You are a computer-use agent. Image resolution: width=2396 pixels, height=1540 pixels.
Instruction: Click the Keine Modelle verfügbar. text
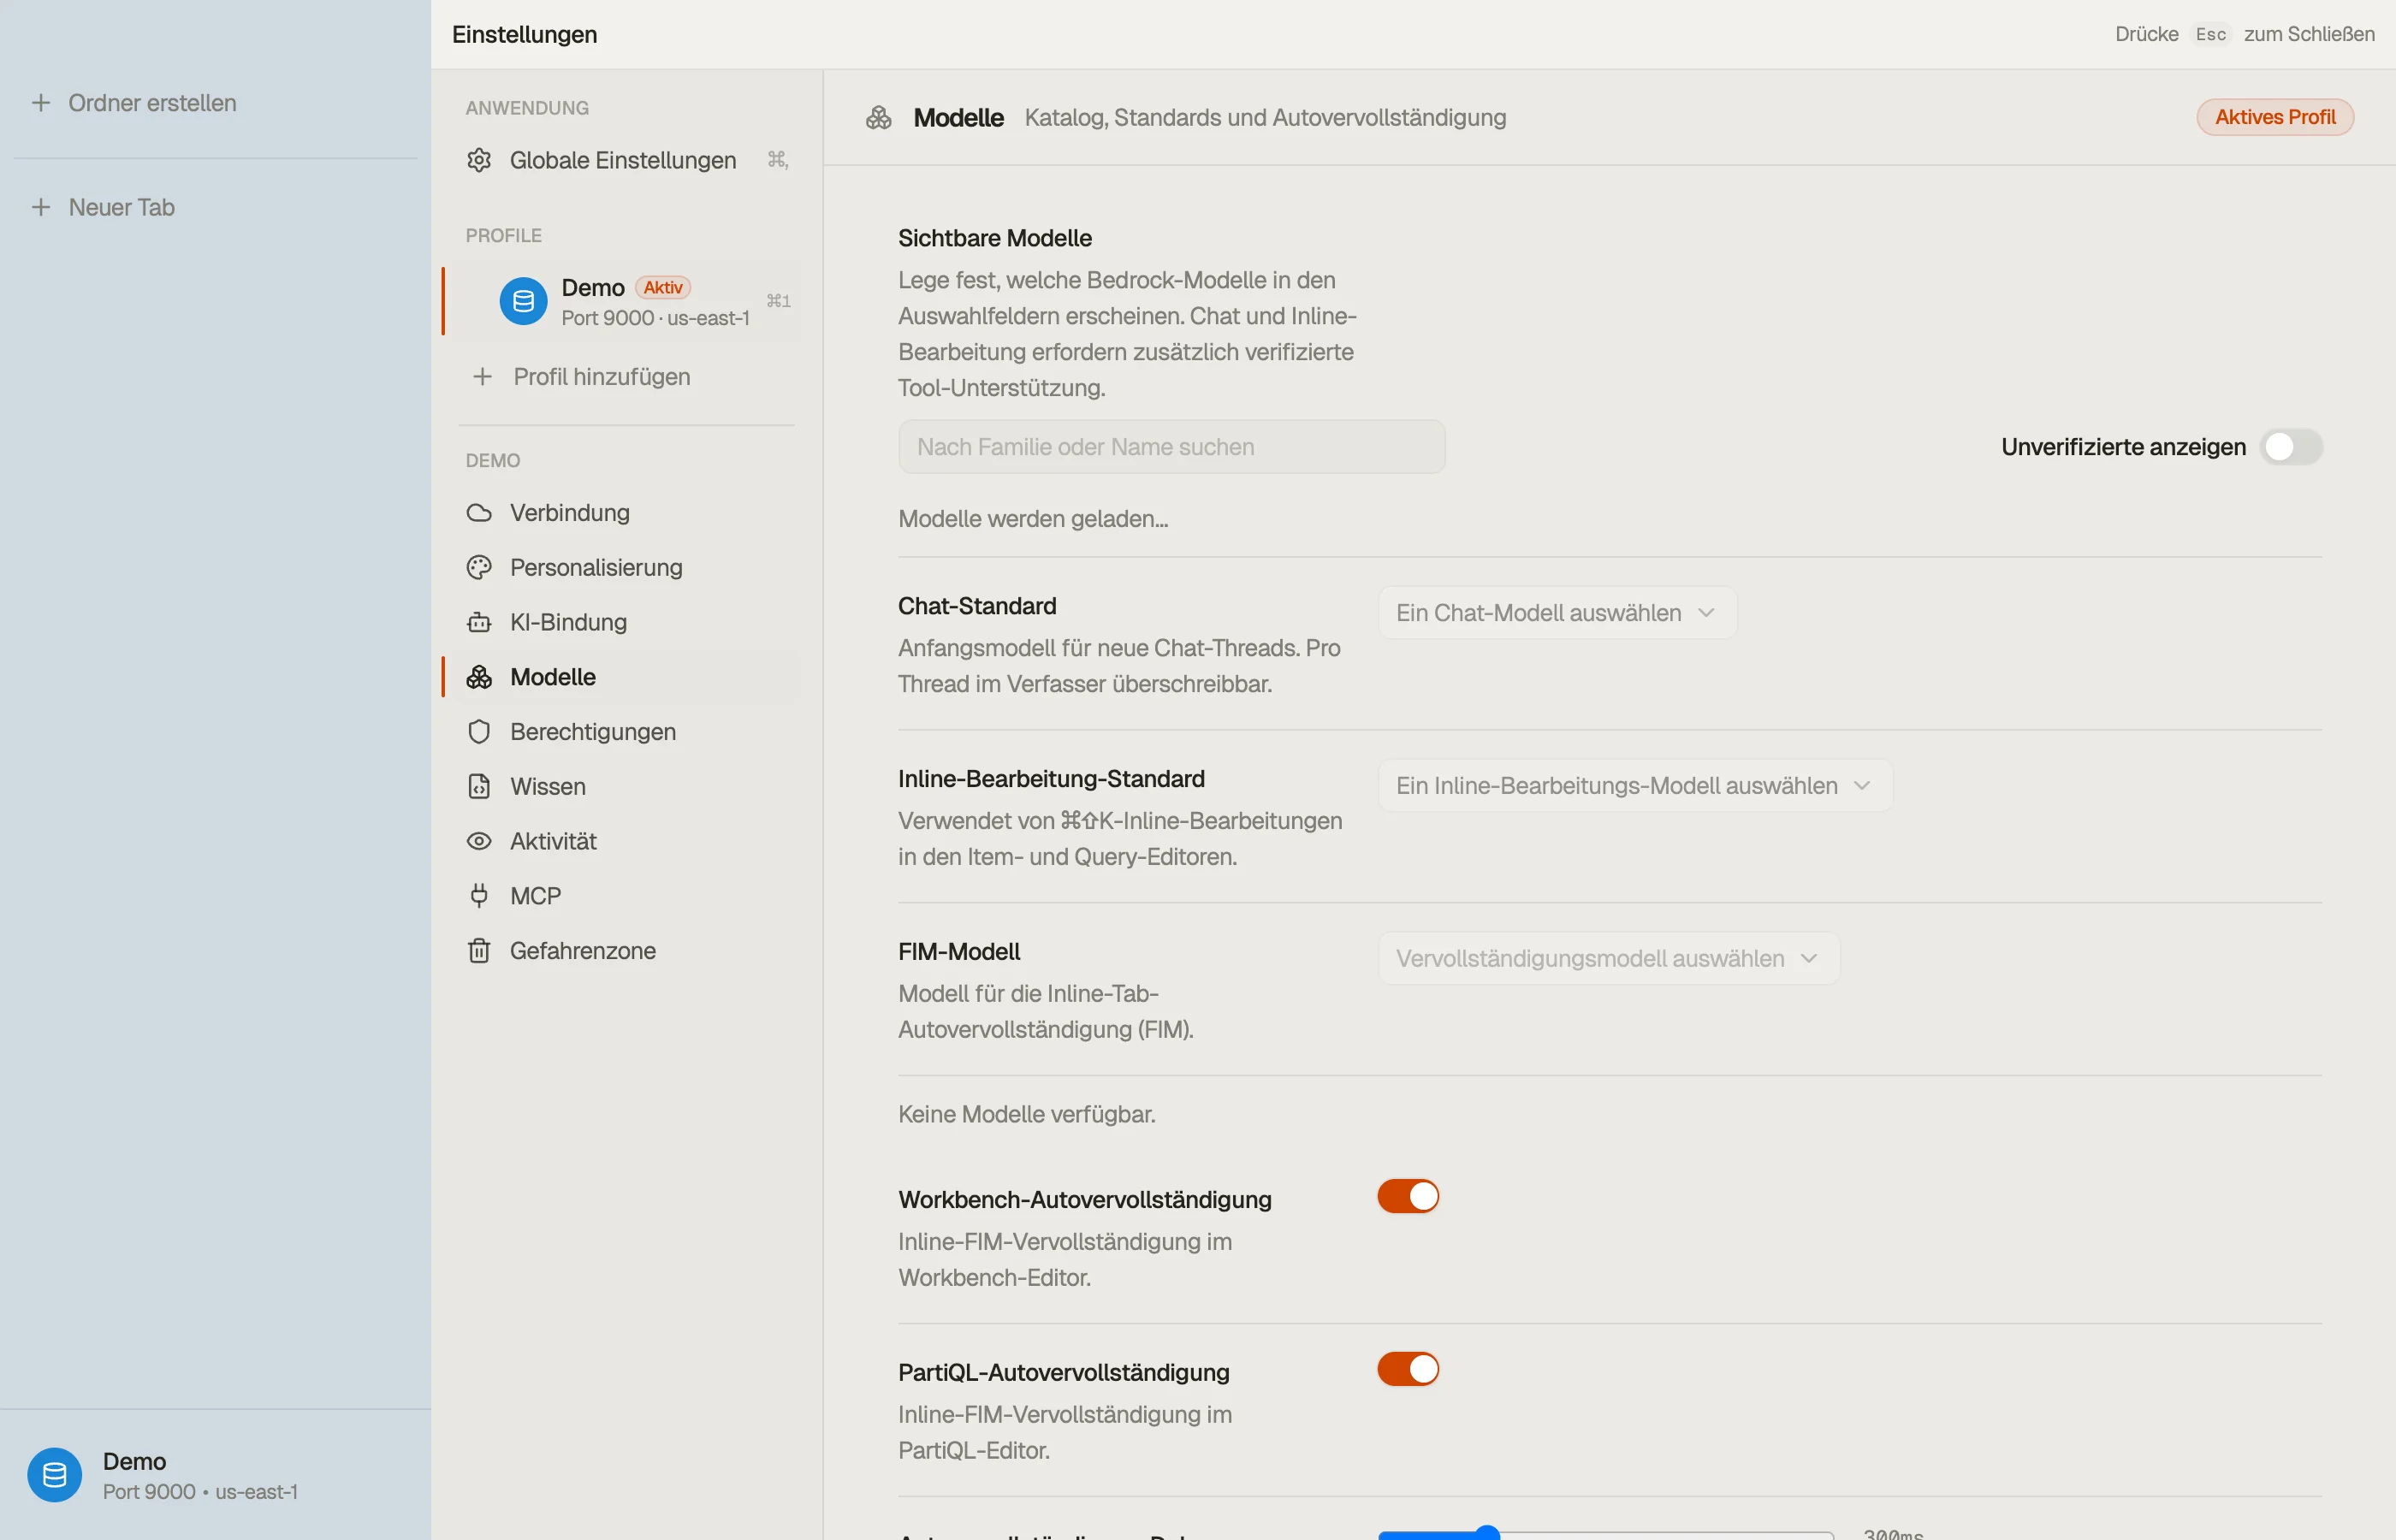(x=1027, y=1114)
